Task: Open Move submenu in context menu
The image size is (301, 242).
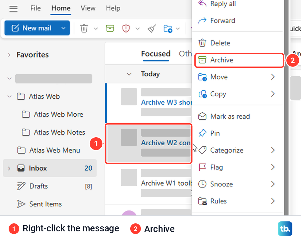Action: pyautogui.click(x=238, y=77)
